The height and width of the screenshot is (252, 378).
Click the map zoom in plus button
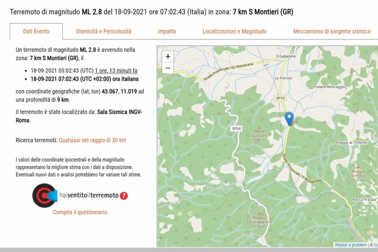point(168,56)
